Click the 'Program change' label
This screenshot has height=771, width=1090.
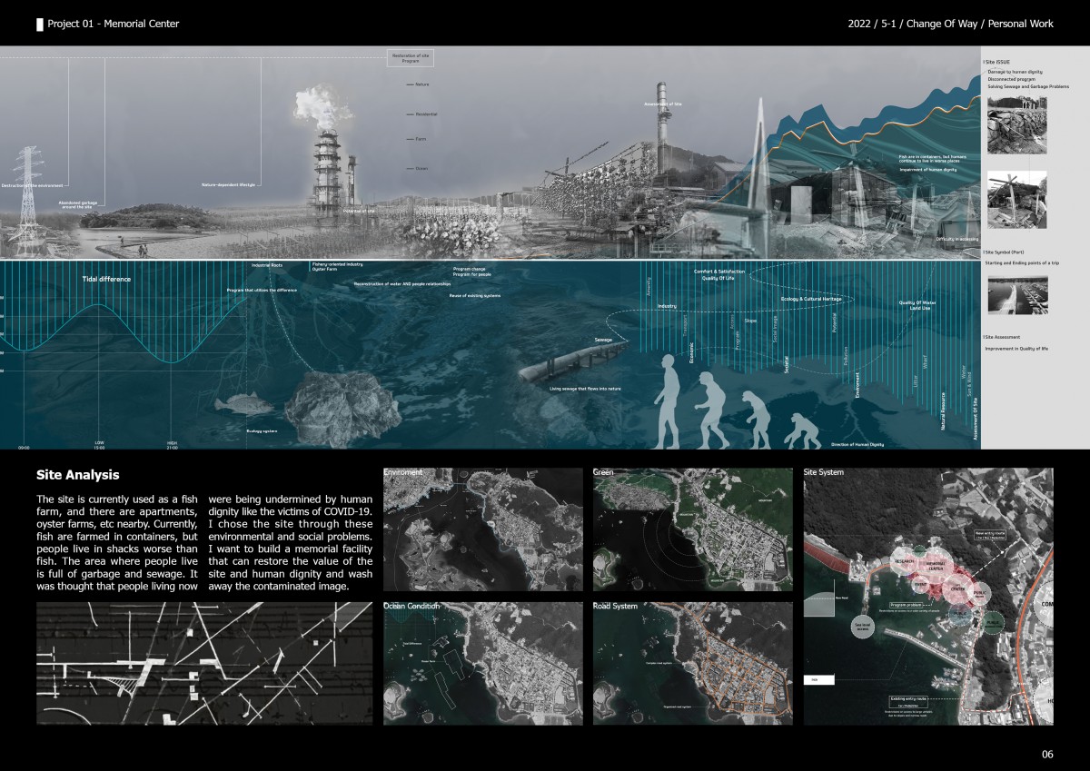[x=469, y=269]
